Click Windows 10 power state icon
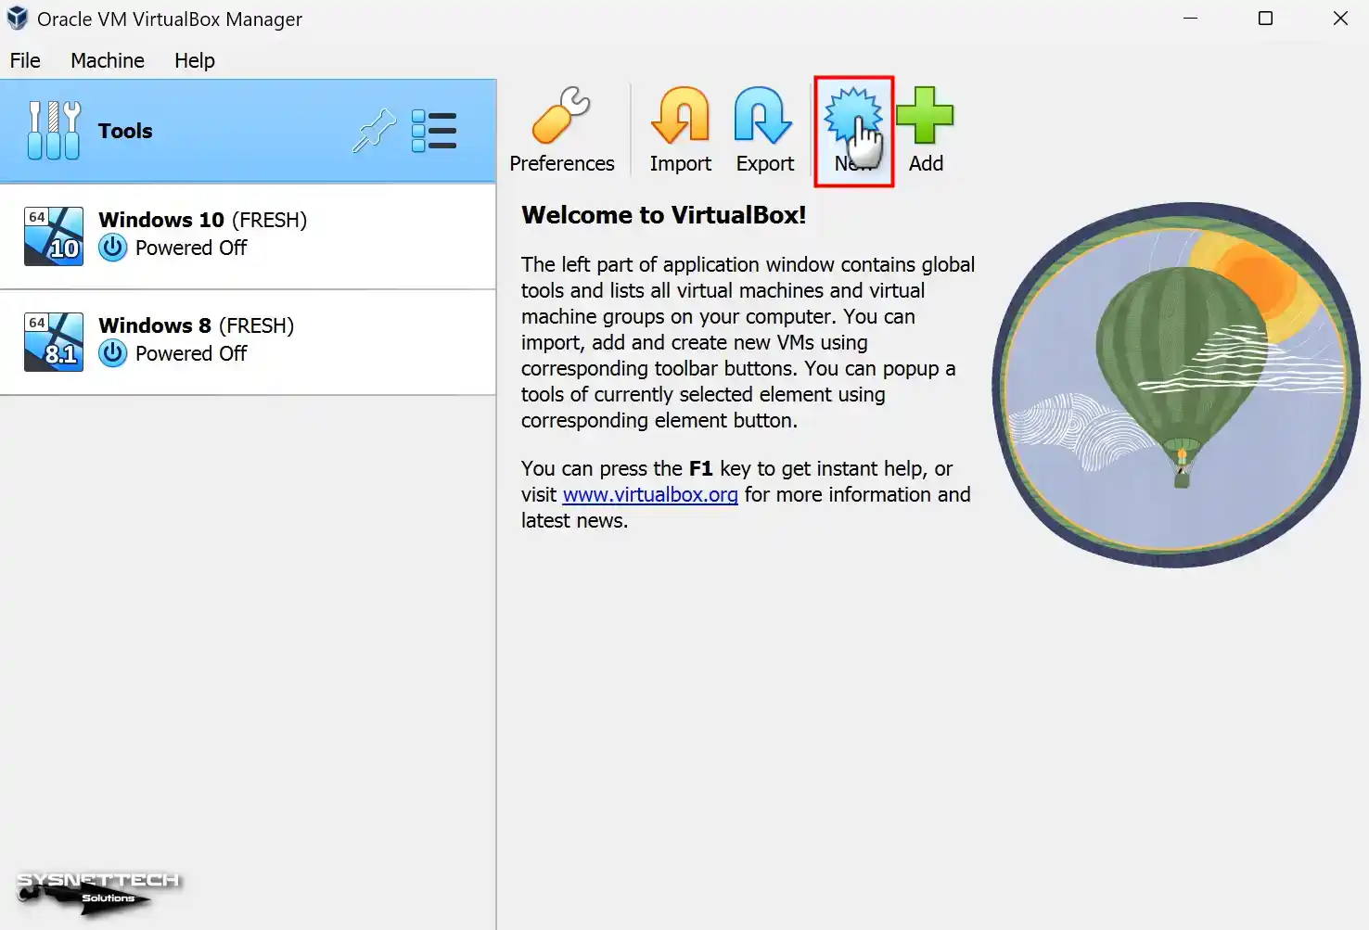1369x930 pixels. (113, 248)
